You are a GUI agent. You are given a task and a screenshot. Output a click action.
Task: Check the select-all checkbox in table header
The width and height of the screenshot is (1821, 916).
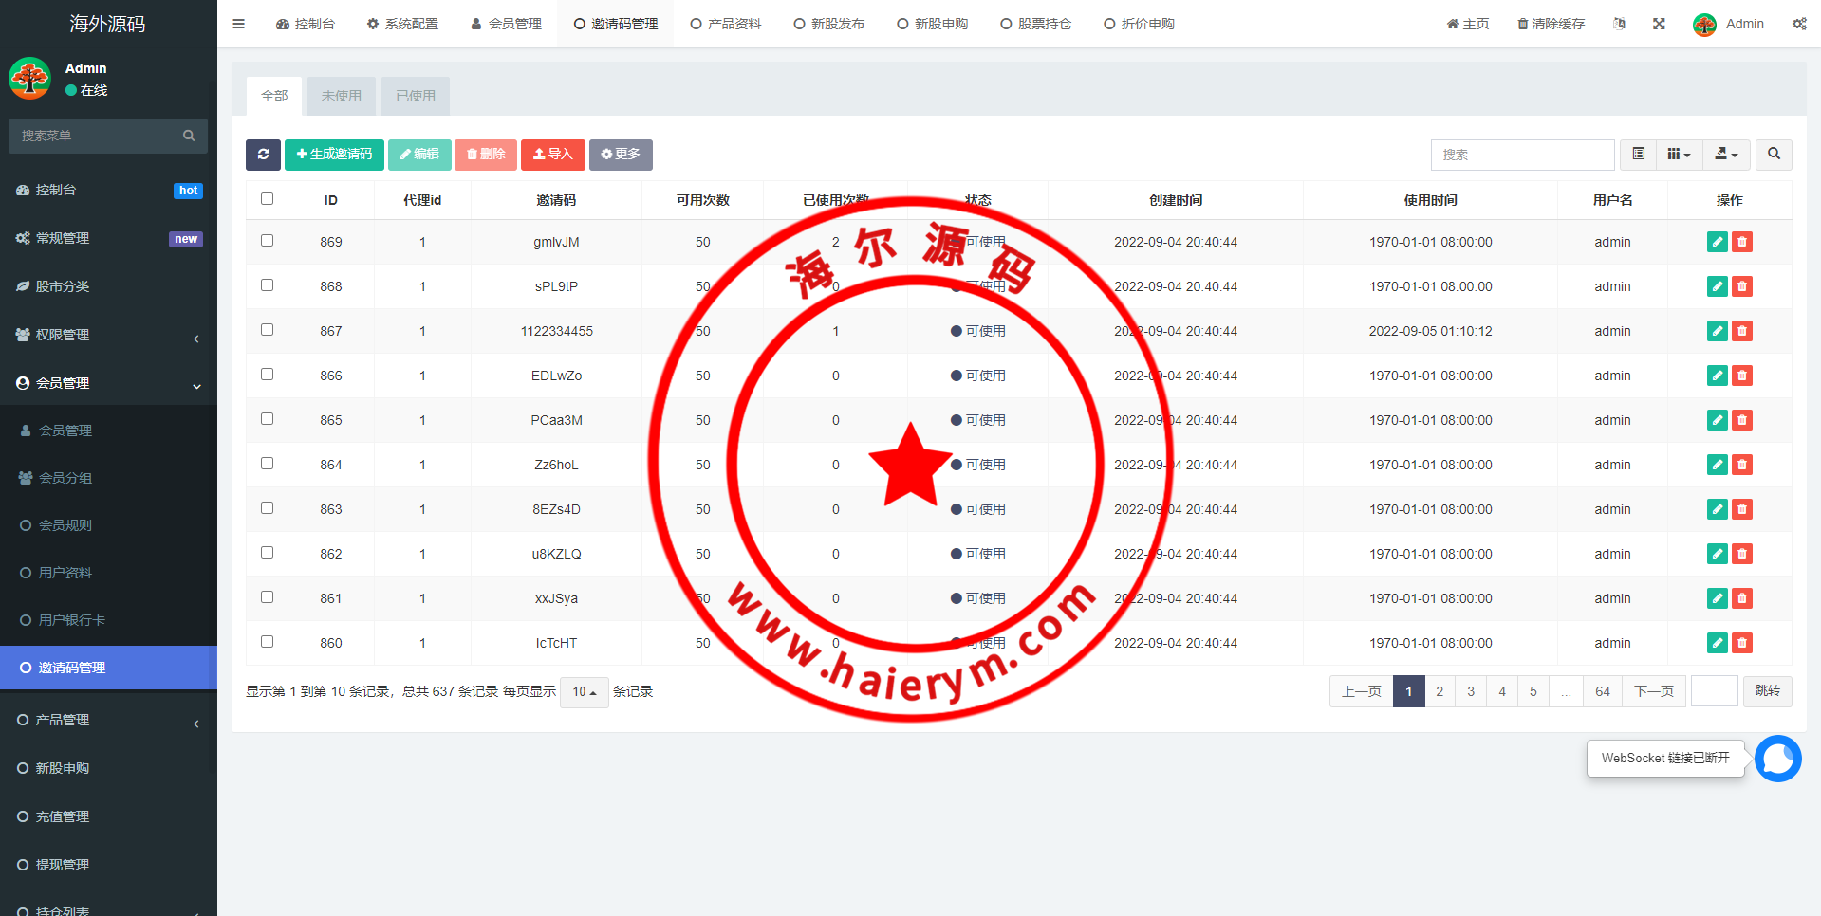[x=267, y=199]
